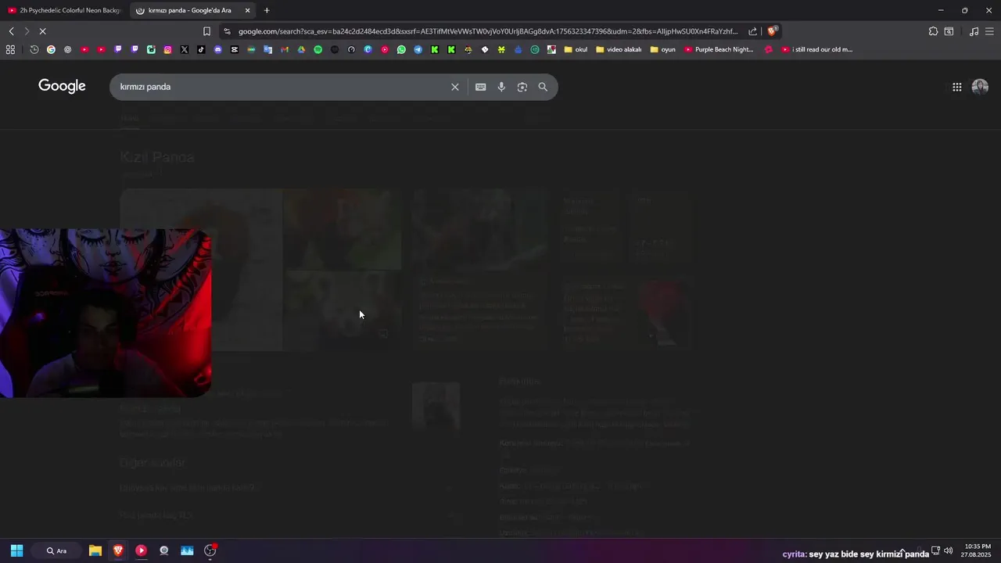Open the browser sidebar panel icon
The image size is (1001, 563).
click(x=949, y=31)
